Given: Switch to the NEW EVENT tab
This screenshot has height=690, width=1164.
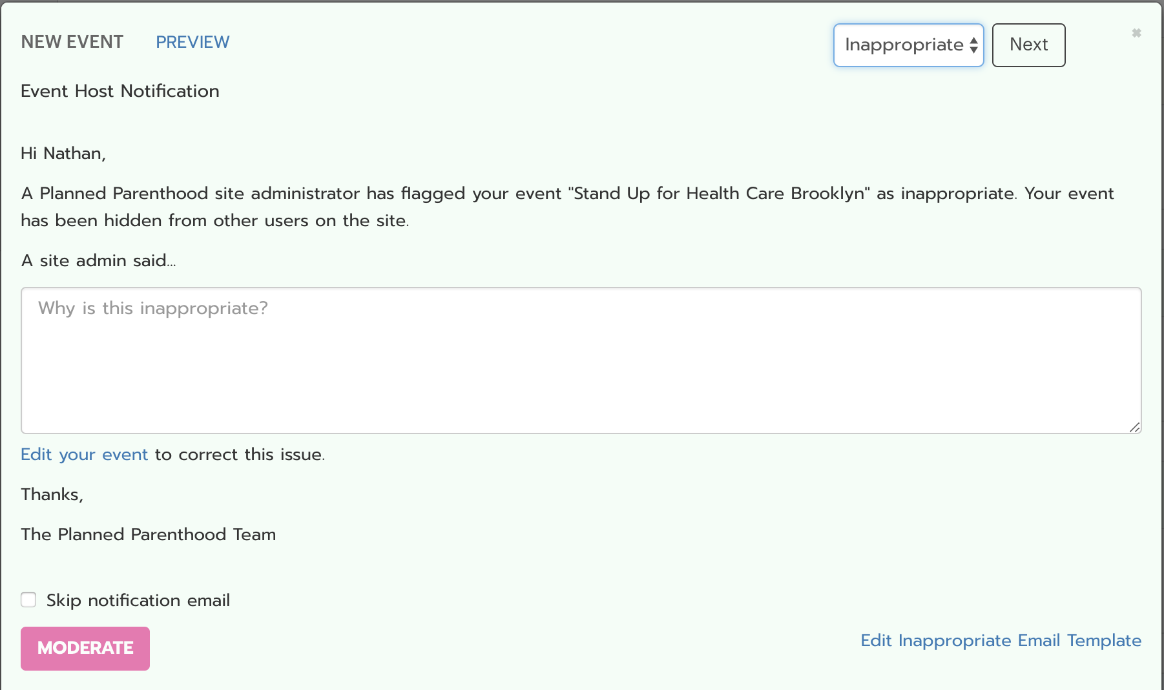Looking at the screenshot, I should (72, 42).
